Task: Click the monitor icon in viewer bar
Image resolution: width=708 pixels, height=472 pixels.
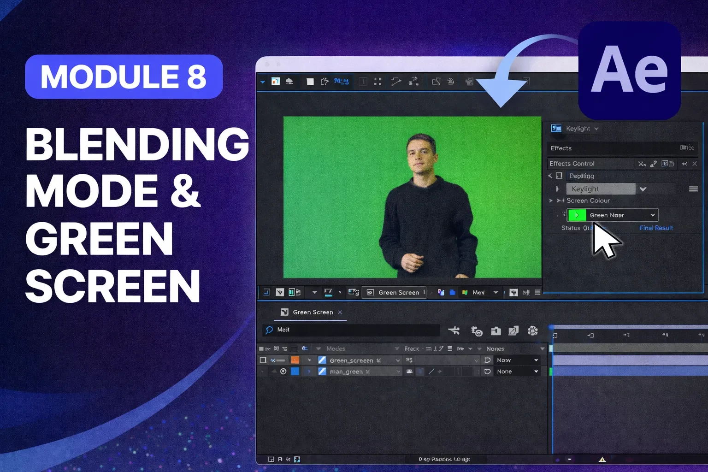Action: (328, 292)
